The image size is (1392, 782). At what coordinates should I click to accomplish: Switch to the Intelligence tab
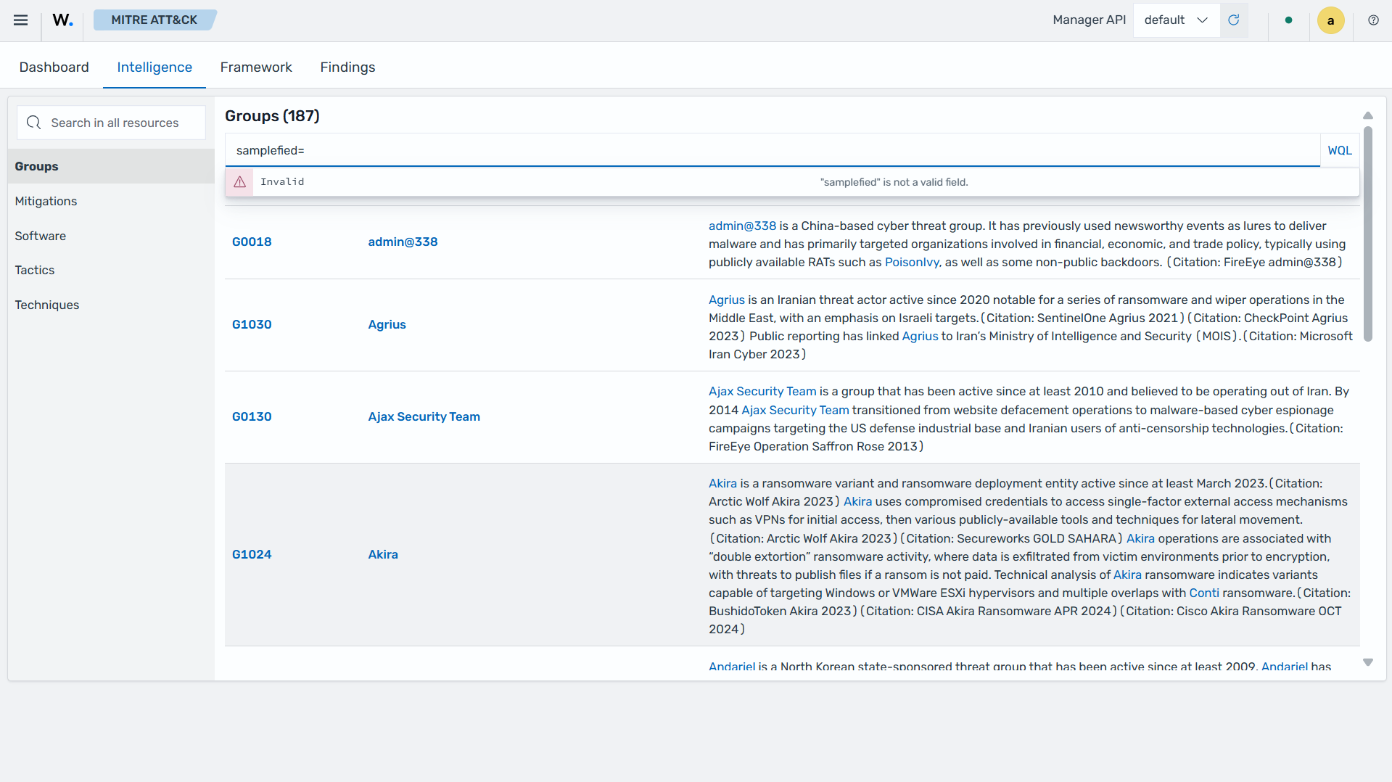coord(155,67)
